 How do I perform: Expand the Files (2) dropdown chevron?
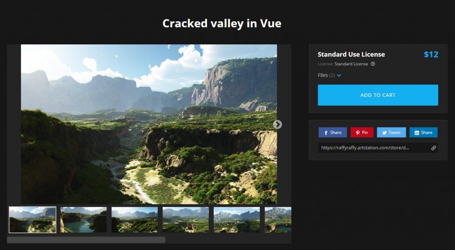339,75
